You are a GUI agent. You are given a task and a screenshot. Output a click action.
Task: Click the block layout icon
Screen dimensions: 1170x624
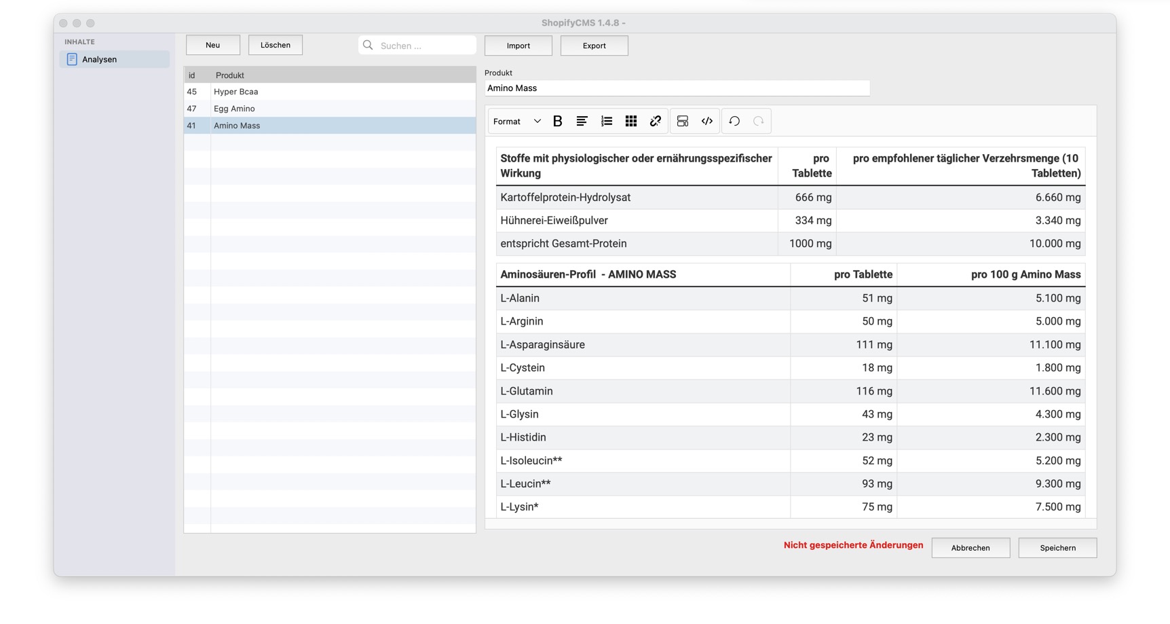(x=682, y=122)
